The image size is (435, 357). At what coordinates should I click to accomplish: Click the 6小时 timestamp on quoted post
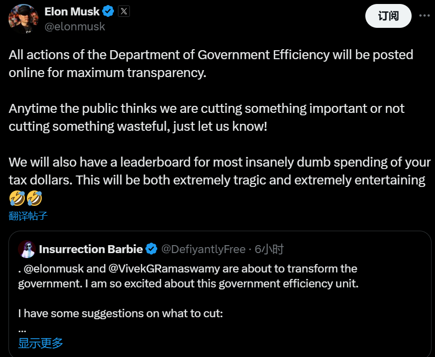(269, 249)
